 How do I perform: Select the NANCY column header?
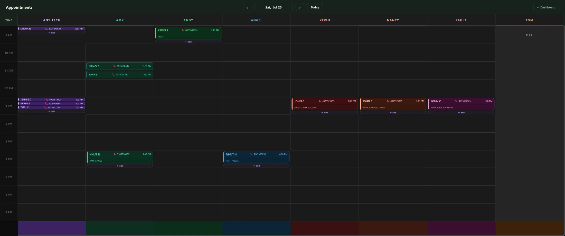(393, 20)
